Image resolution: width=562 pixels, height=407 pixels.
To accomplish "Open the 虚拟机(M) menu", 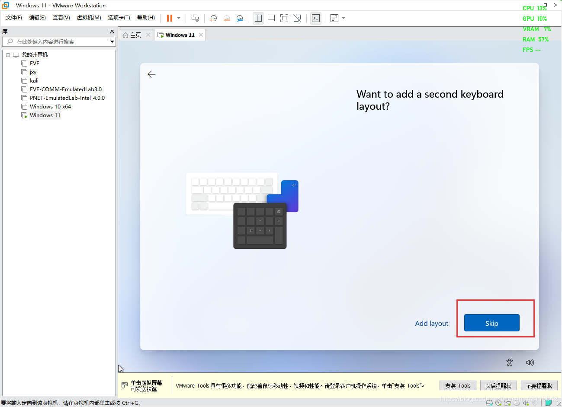I will 89,18.
